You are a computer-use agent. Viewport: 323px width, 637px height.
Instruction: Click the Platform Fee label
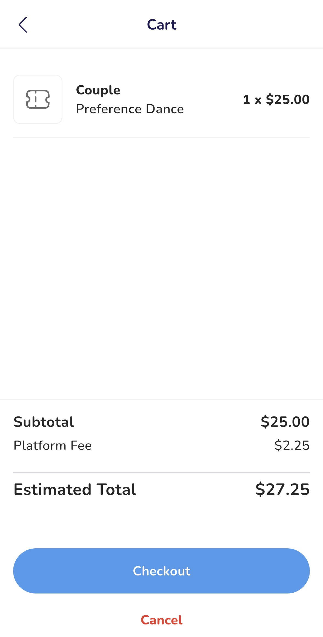pyautogui.click(x=53, y=445)
